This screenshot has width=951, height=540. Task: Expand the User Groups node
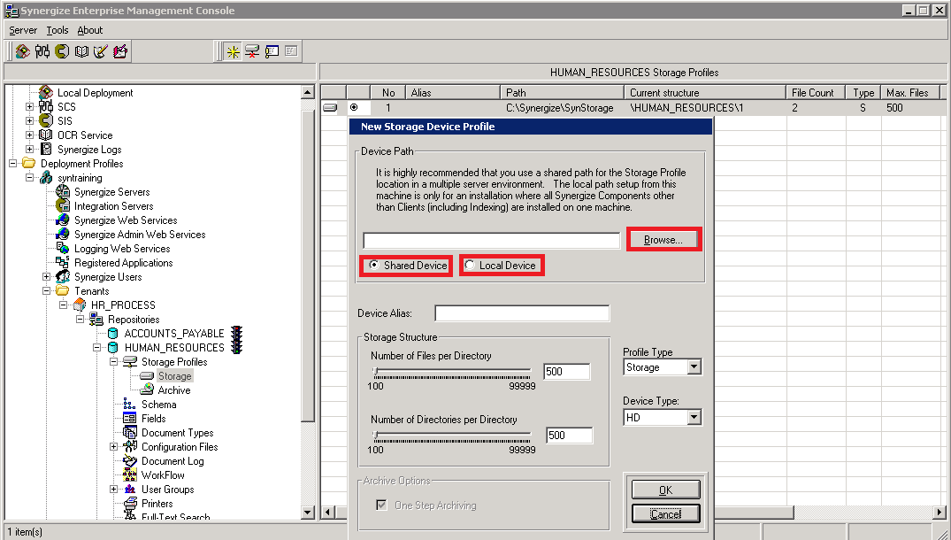click(113, 489)
